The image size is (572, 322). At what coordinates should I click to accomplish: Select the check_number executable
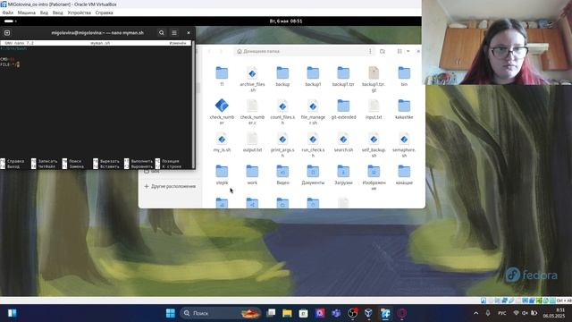point(222,111)
